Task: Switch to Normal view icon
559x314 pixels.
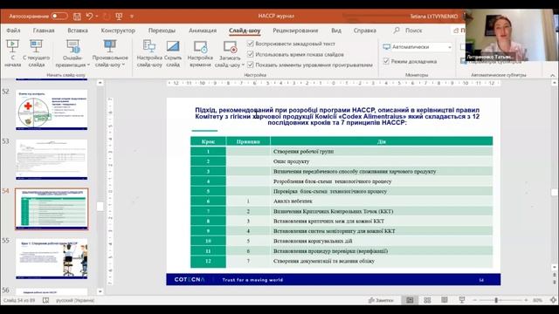Action: tap(410, 300)
